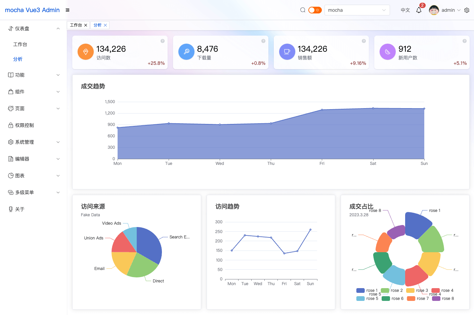This screenshot has height=315, width=474.
Task: Open search with the magnifier icon
Action: 303,10
